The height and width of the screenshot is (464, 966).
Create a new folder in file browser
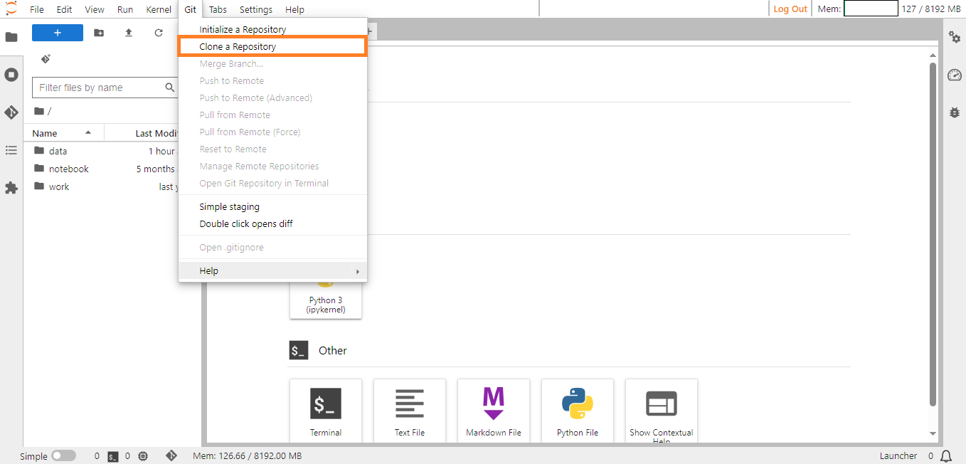99,33
